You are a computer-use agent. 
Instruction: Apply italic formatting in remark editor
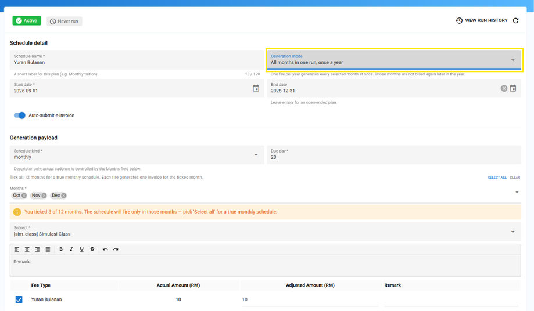click(71, 249)
